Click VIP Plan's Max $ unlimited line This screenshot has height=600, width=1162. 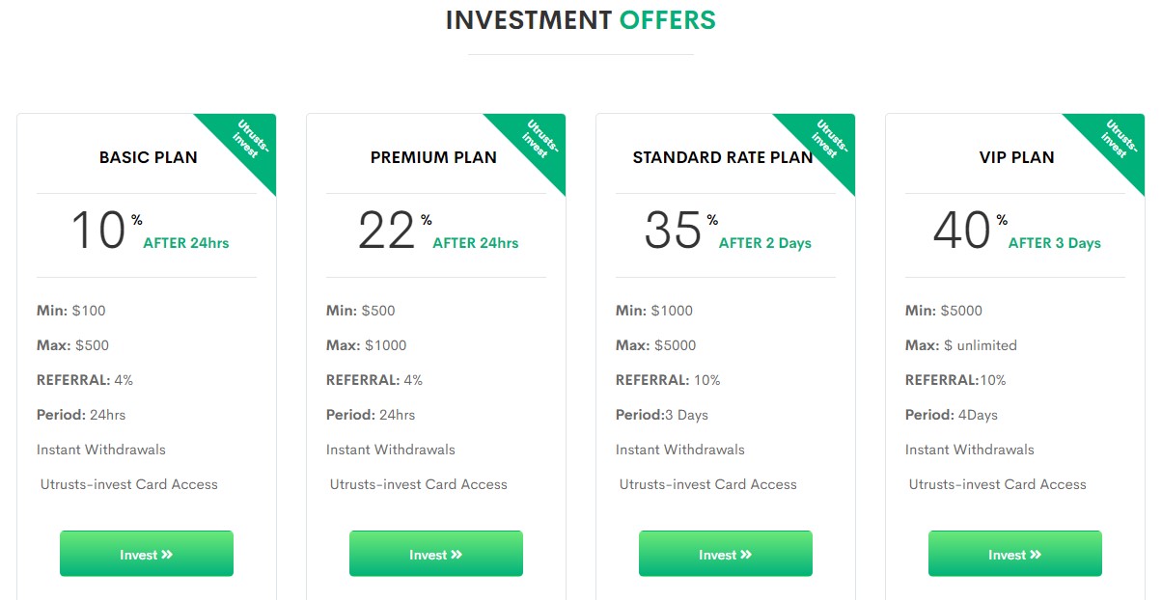point(961,345)
